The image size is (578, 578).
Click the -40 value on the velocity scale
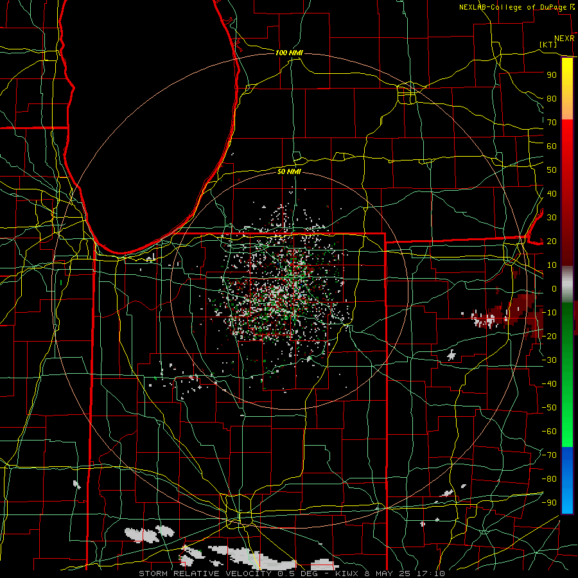tap(549, 384)
